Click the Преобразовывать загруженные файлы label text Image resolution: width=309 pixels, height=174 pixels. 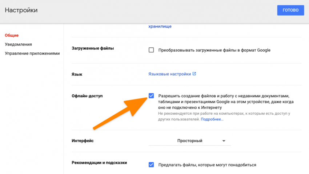point(214,50)
